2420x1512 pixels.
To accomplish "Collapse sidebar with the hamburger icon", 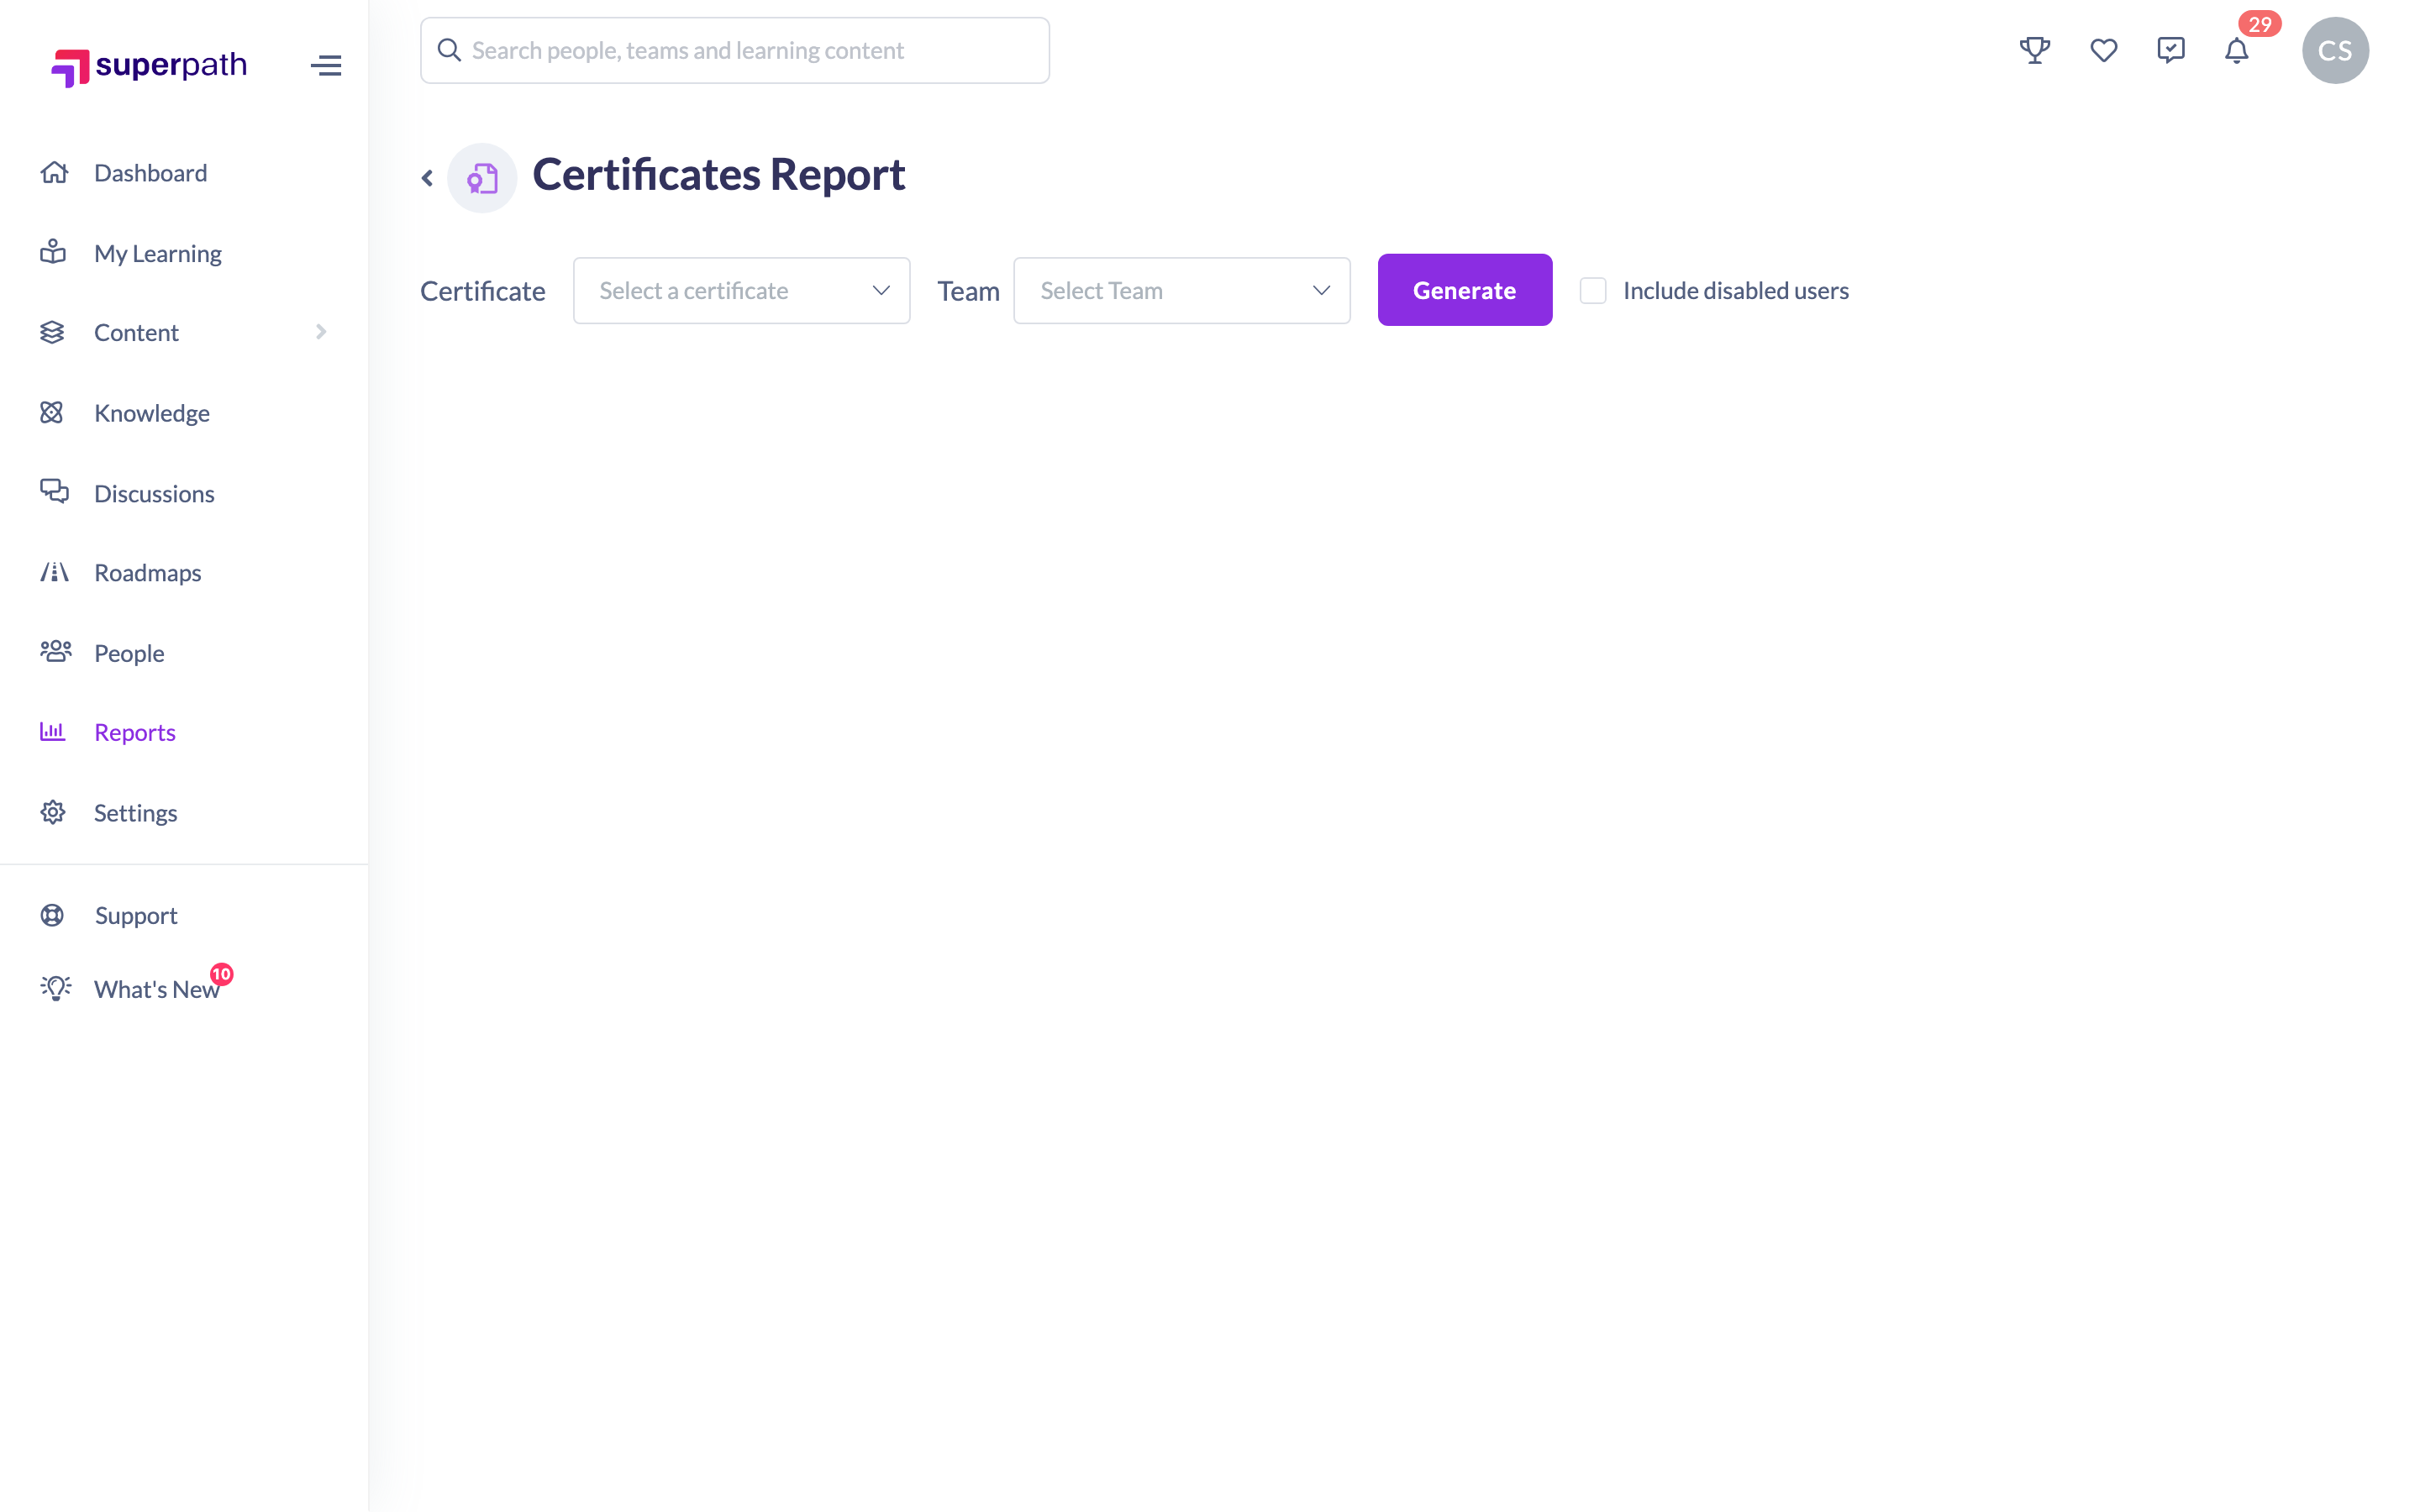I will pos(326,66).
